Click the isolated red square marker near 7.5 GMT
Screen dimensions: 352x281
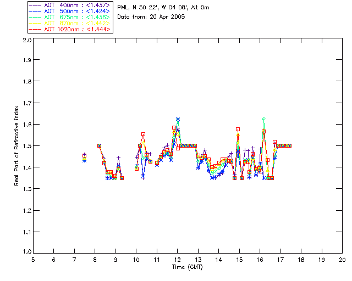[84, 156]
